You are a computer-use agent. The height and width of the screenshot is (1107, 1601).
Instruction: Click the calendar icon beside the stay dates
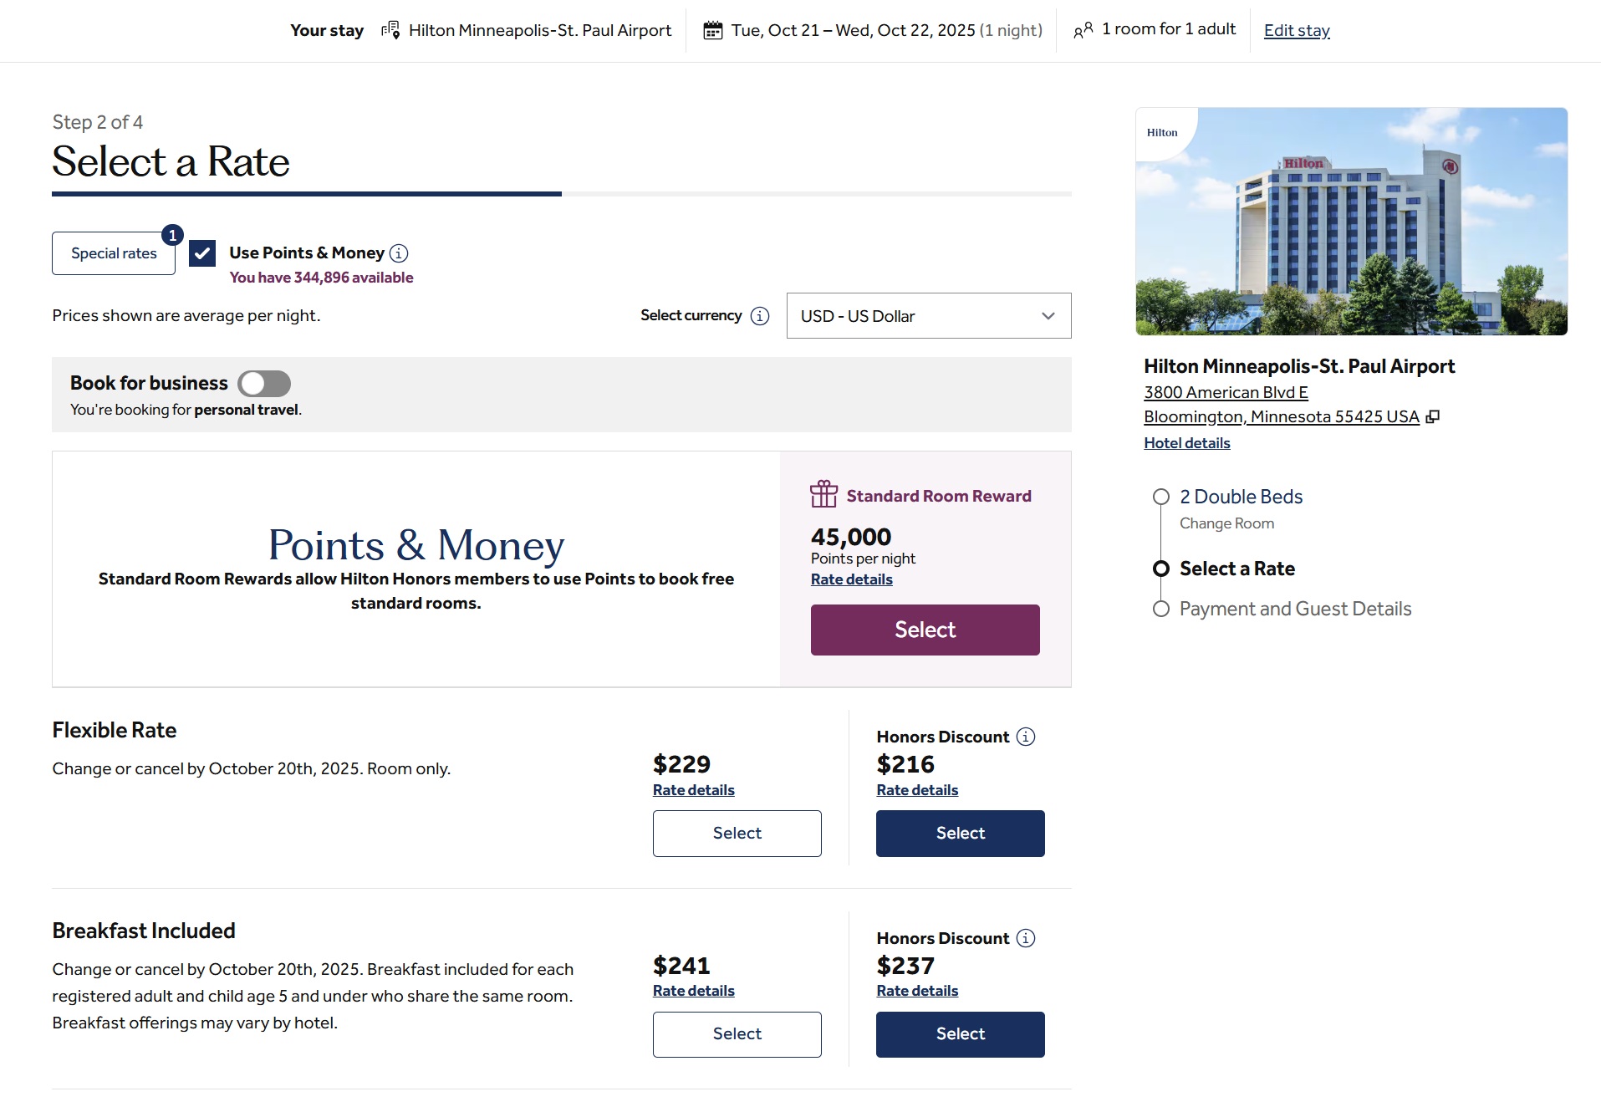712,30
